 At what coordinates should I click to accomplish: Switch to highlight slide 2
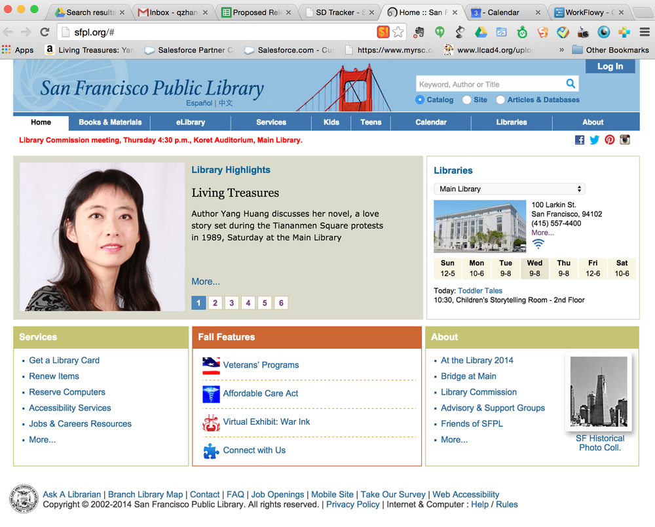pyautogui.click(x=215, y=303)
